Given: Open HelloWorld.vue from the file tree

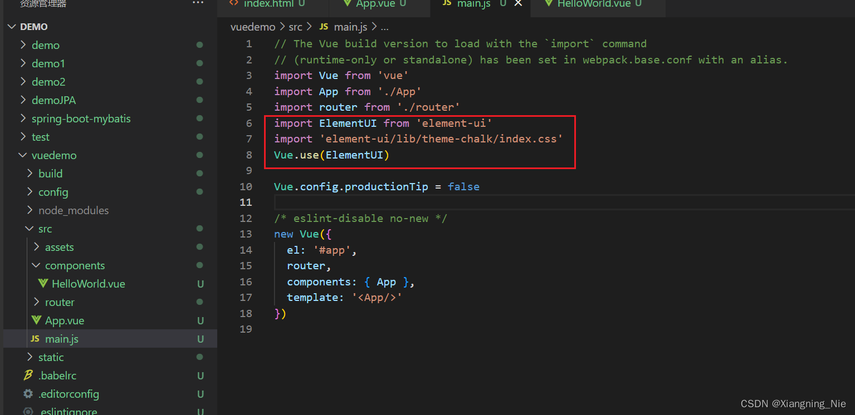Looking at the screenshot, I should point(110,284).
